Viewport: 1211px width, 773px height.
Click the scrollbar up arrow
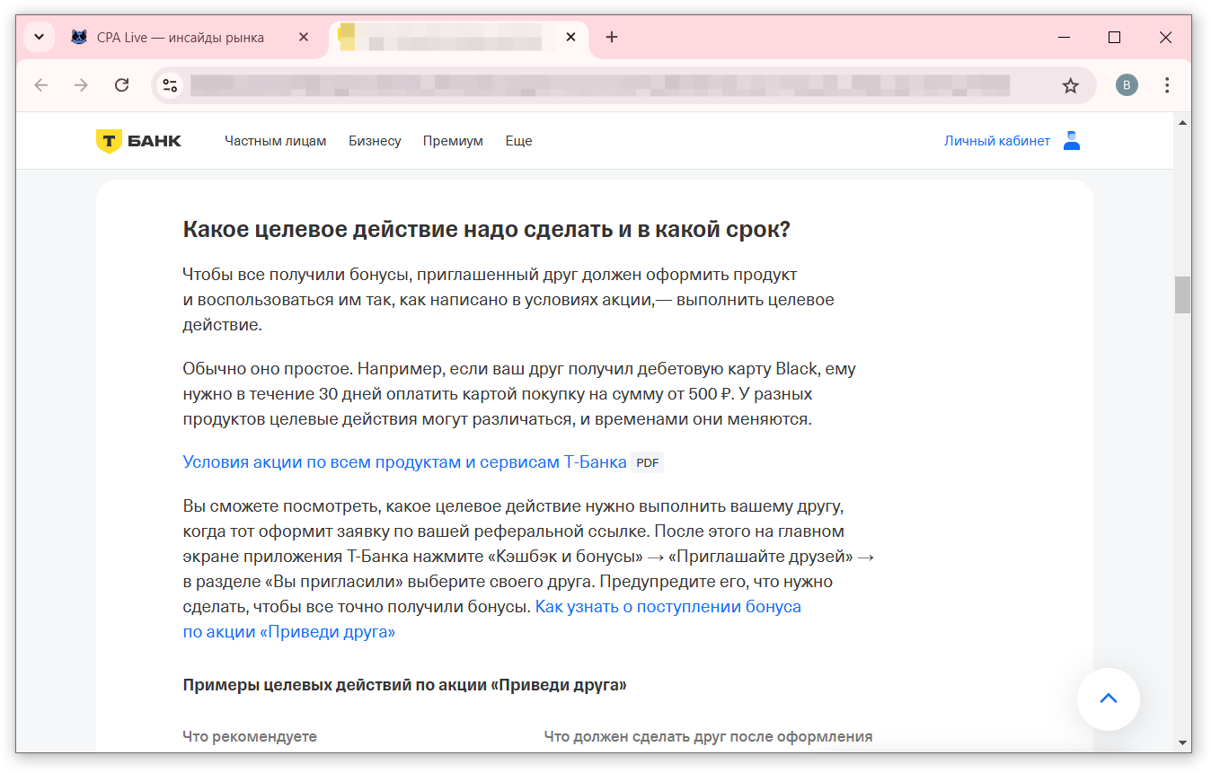click(x=1182, y=121)
